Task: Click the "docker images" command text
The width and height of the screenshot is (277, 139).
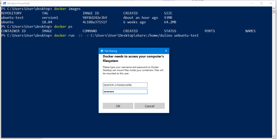Action: (x=67, y=9)
